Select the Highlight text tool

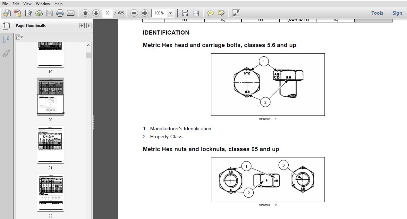coord(221,13)
